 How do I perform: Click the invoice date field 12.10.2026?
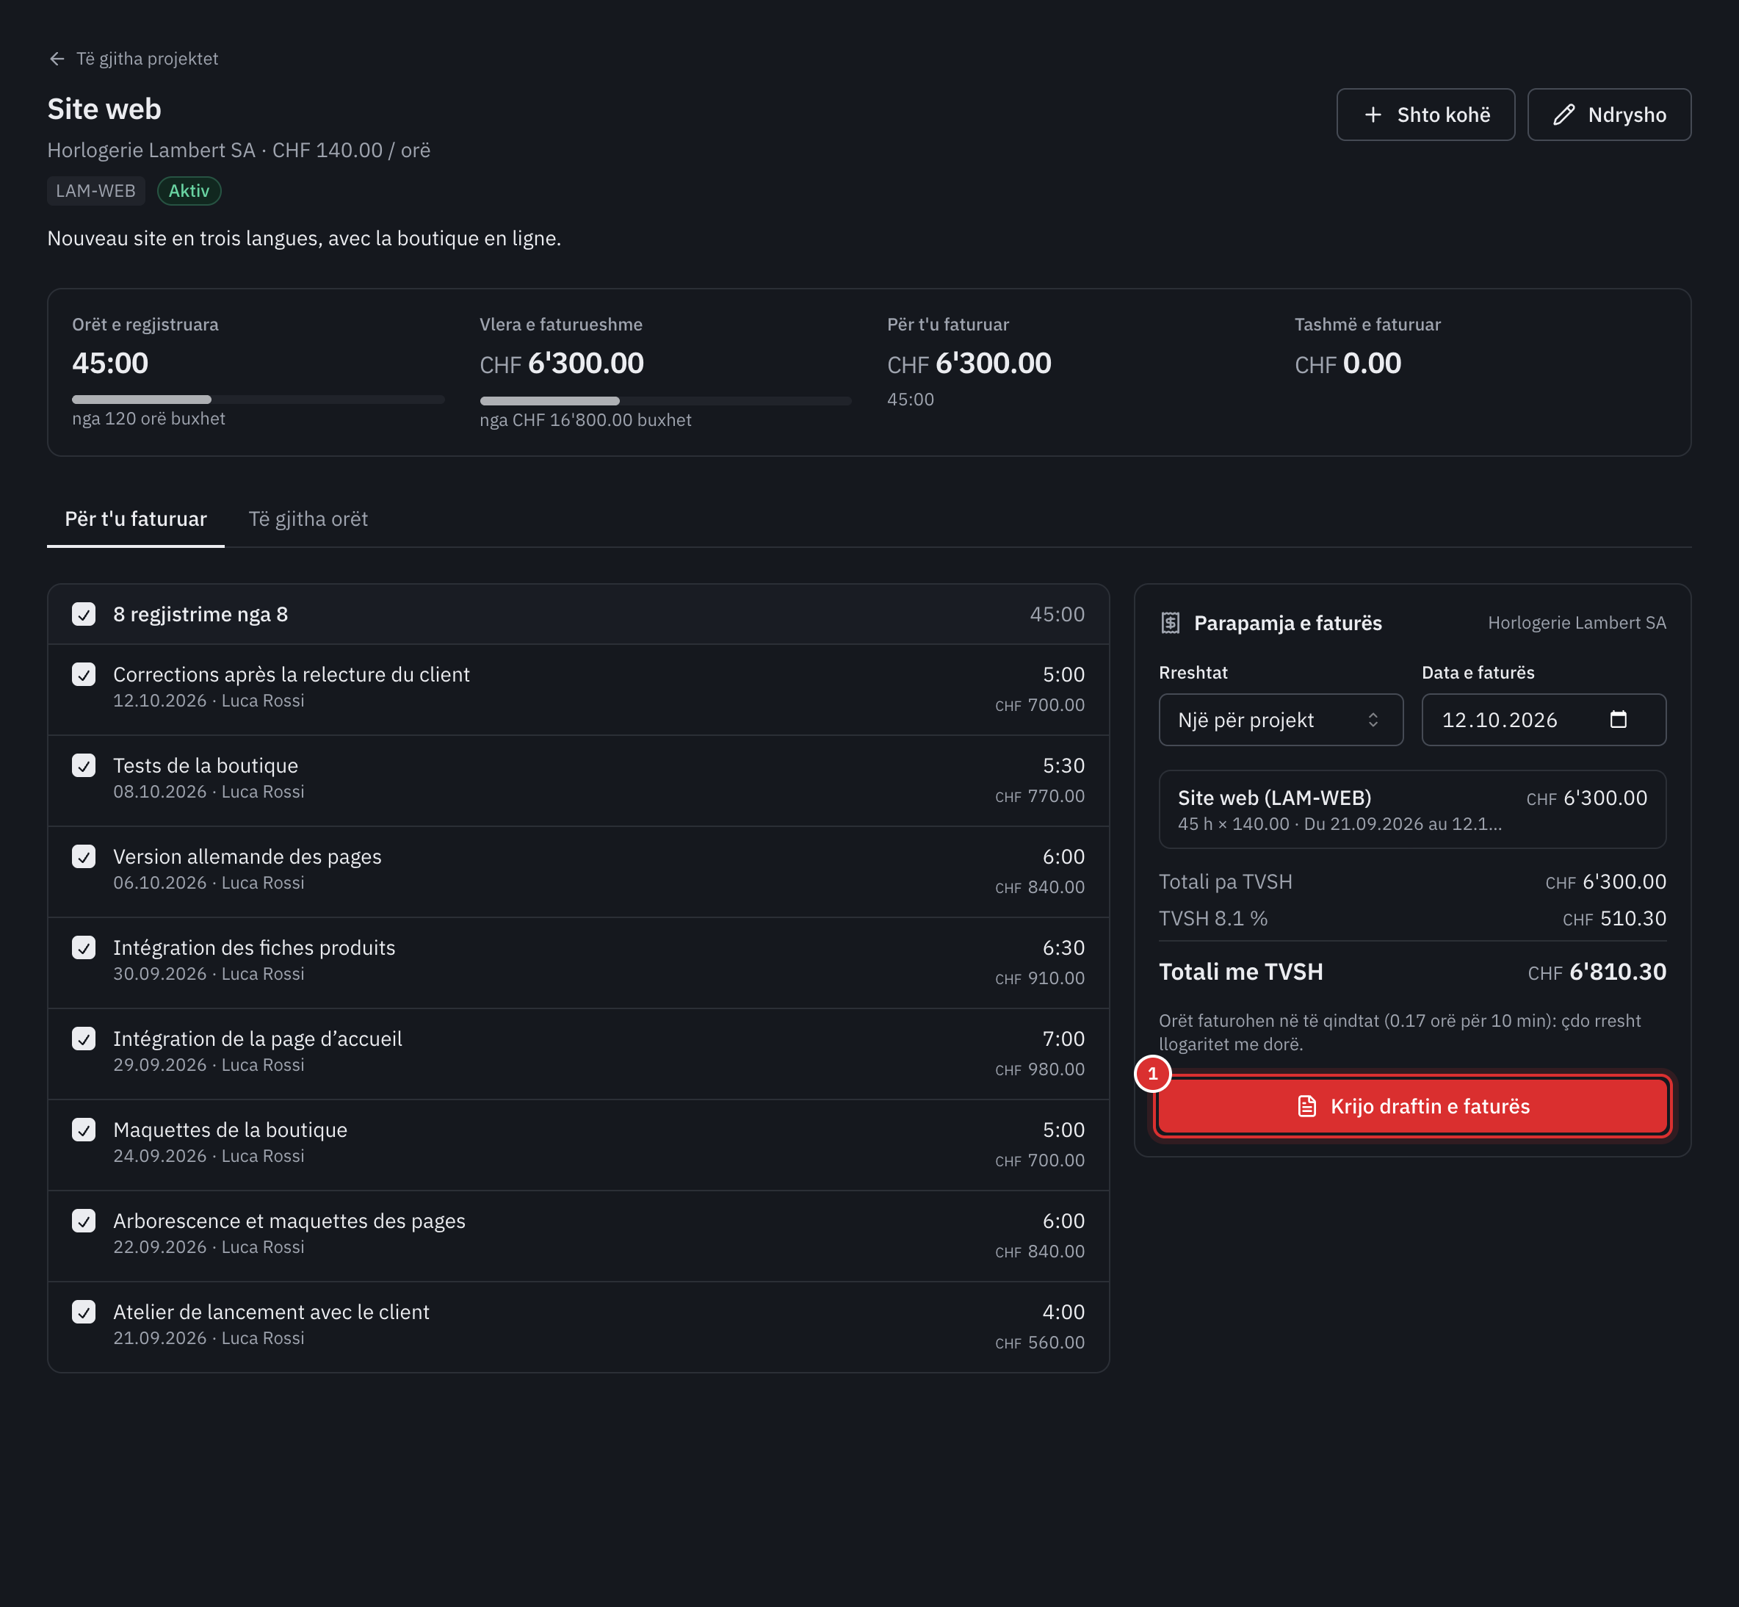pyautogui.click(x=1544, y=719)
